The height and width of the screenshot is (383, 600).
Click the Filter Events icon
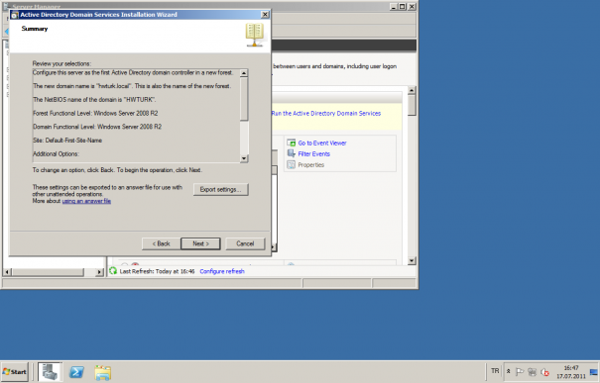(x=292, y=153)
